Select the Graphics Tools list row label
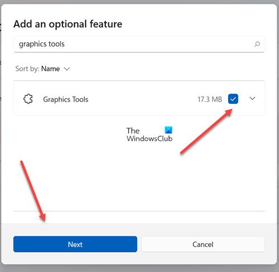Screen dimensions: 279x272 (66, 99)
